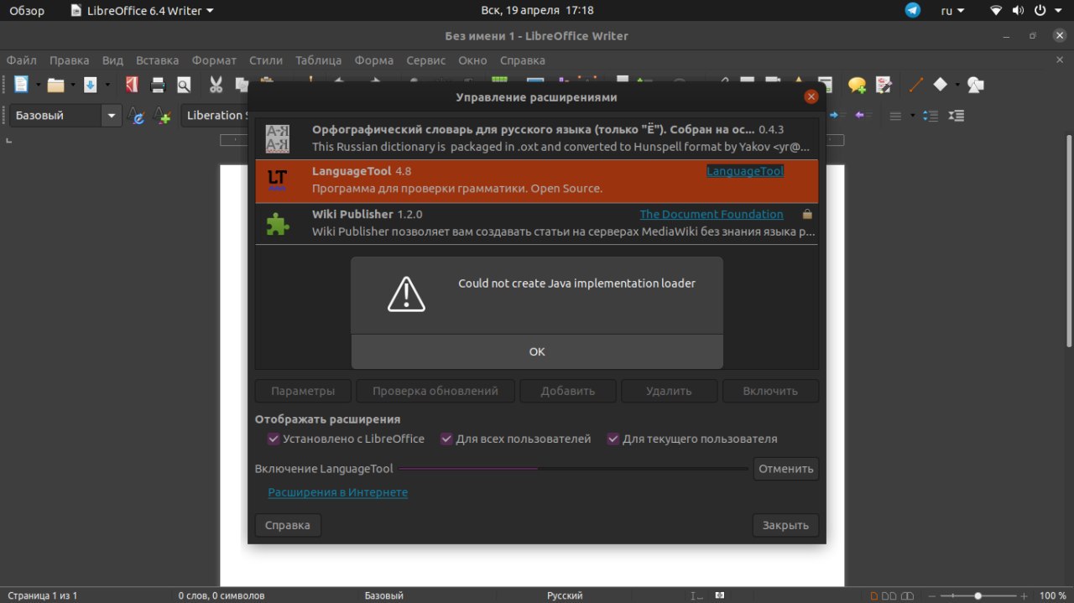Open the Файл menu

[x=21, y=60]
